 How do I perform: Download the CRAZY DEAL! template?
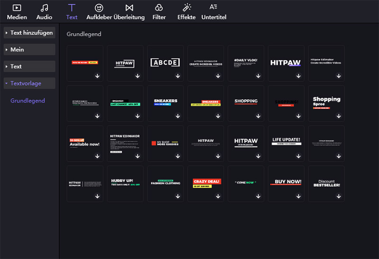218,196
